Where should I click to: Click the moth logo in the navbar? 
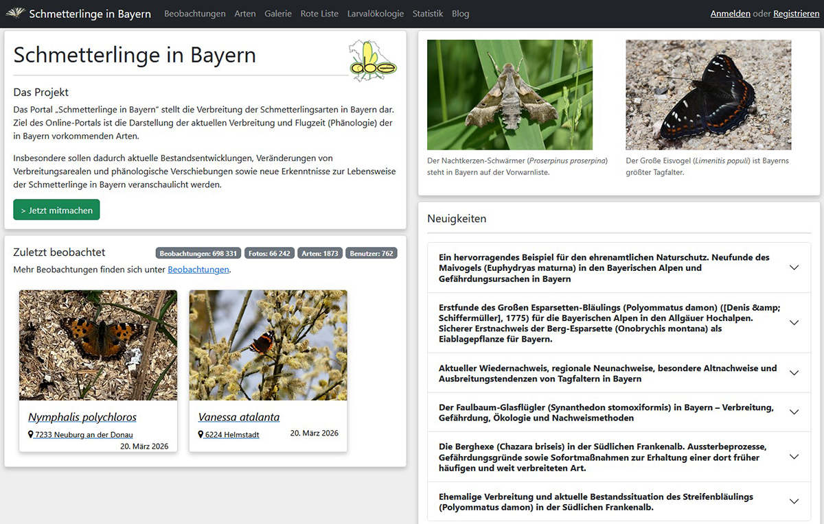(15, 14)
